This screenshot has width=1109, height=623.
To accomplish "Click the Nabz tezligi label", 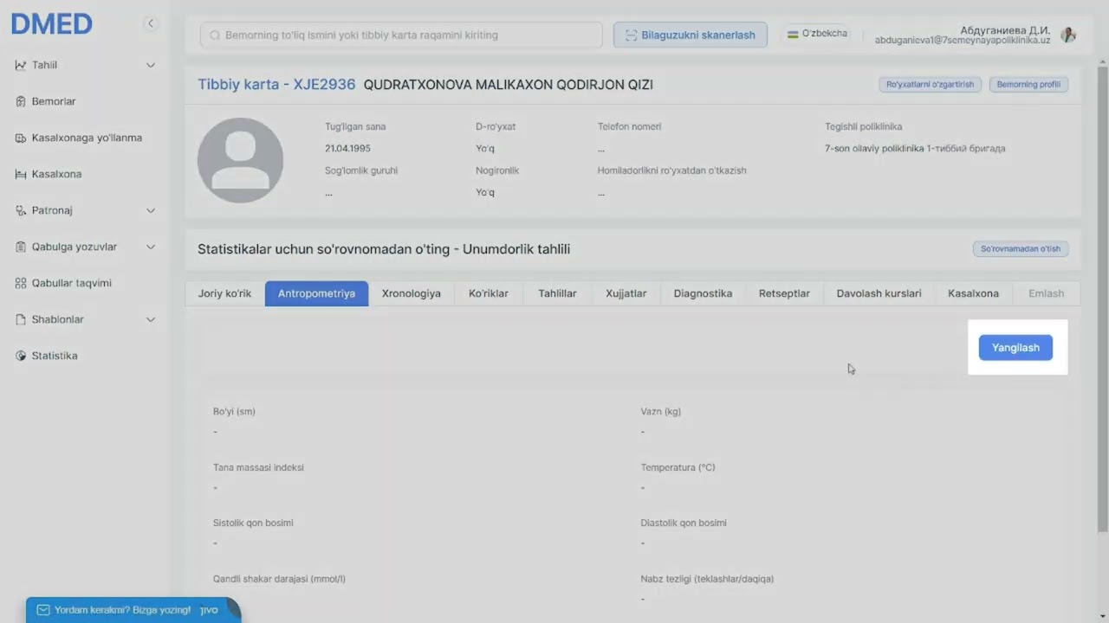I will pyautogui.click(x=707, y=579).
